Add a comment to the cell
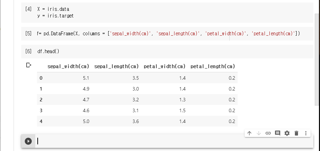Screen dimensions: 320x151 [x=277, y=133]
